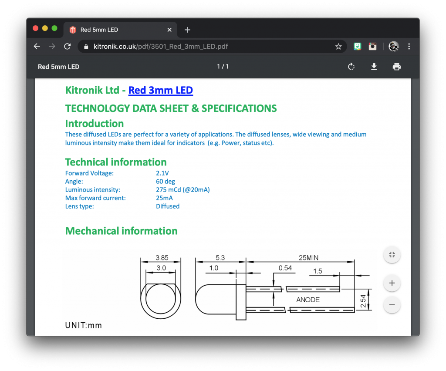Click the 3.0 dimension label
Viewport: 446px width, 371px height.
coord(161,268)
